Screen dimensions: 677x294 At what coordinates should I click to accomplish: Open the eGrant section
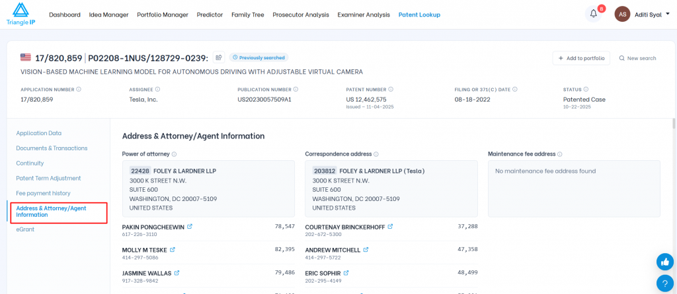[25, 229]
